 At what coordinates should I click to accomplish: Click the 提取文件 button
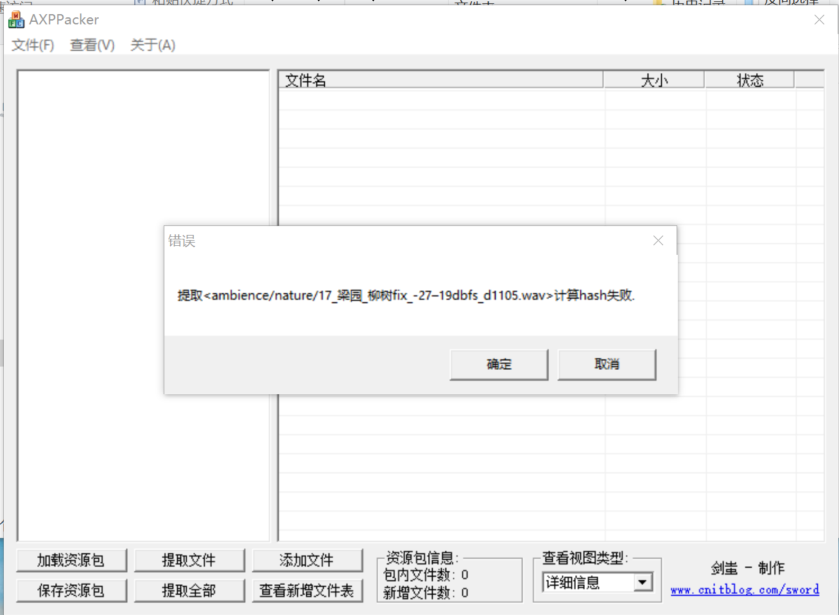[189, 560]
